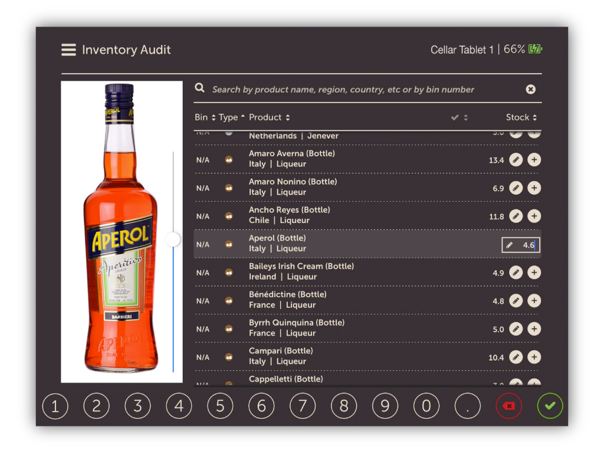Screen dimensions: 604x453
Task: Add stock to Amaro Averna with plus icon
Action: 534,159
